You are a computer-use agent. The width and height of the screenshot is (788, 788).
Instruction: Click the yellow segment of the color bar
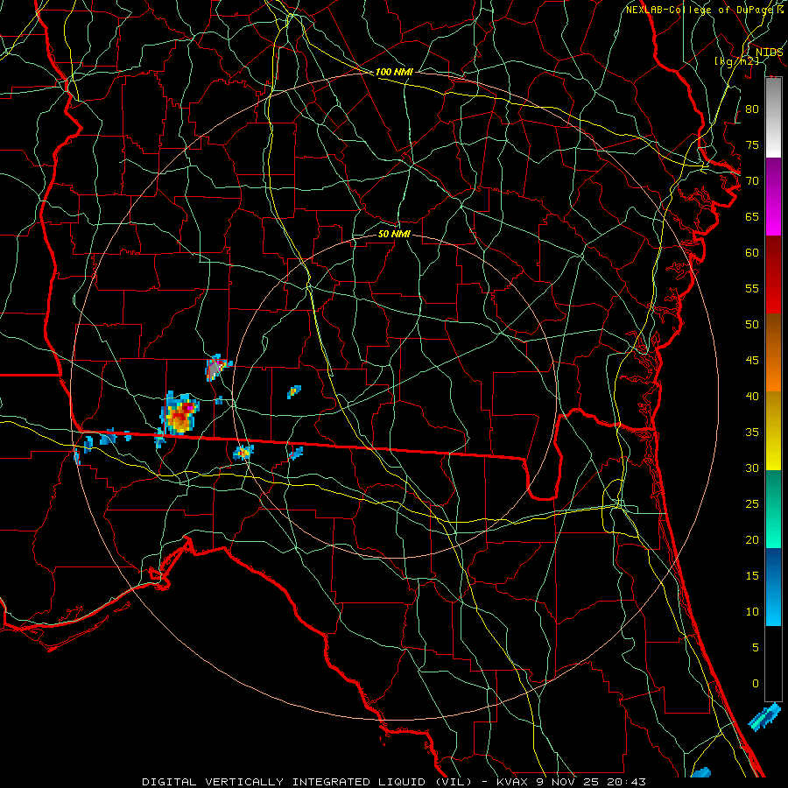tap(773, 431)
